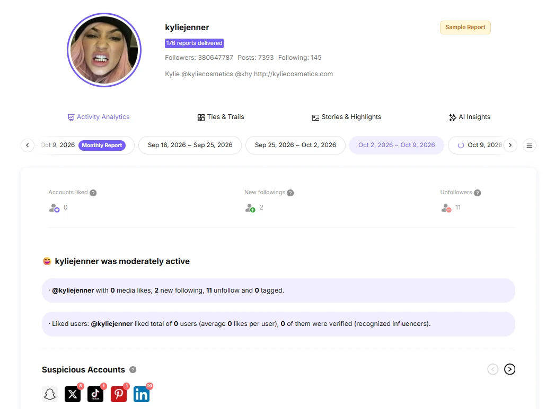
Task: Click the Sample Report badge
Action: click(x=465, y=28)
